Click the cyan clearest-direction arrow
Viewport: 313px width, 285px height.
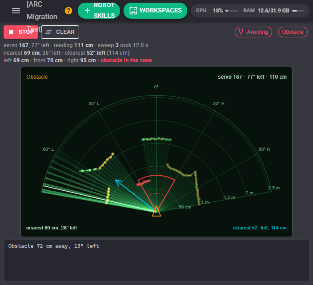pos(136,196)
